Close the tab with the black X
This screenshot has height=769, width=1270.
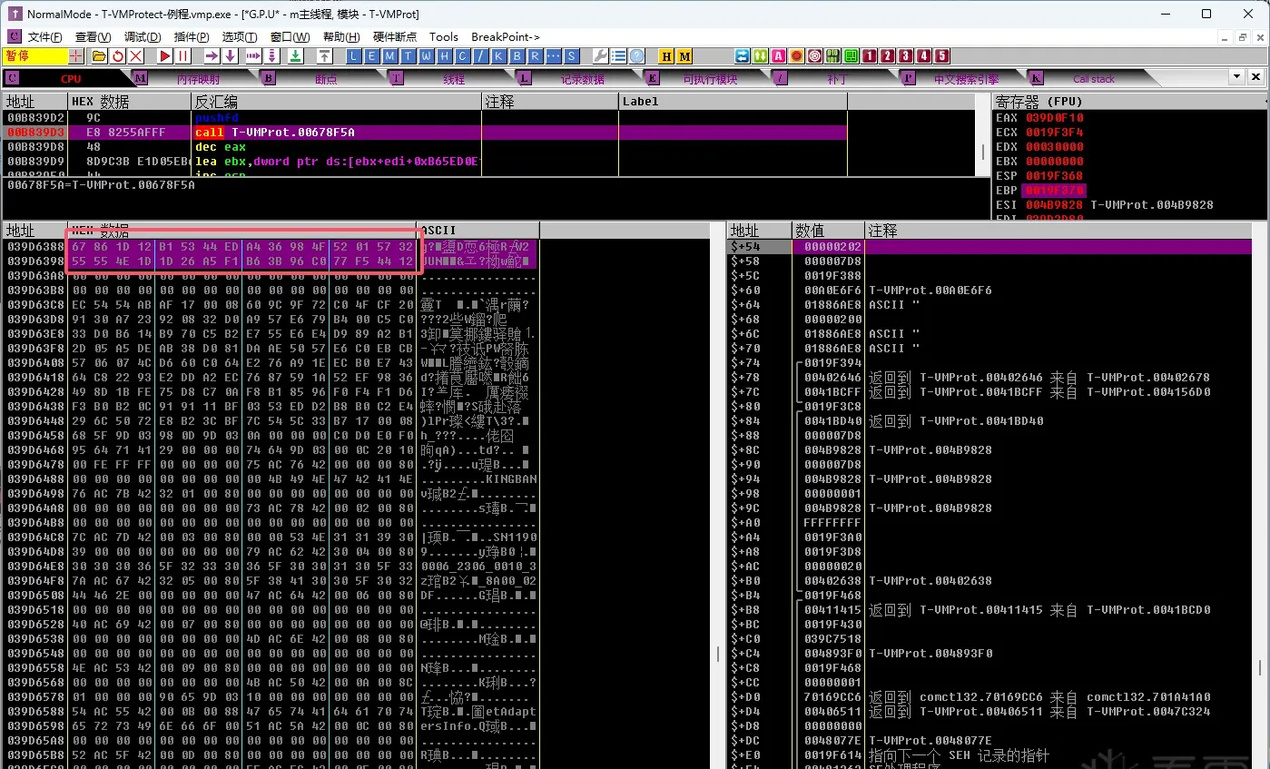pos(1256,76)
